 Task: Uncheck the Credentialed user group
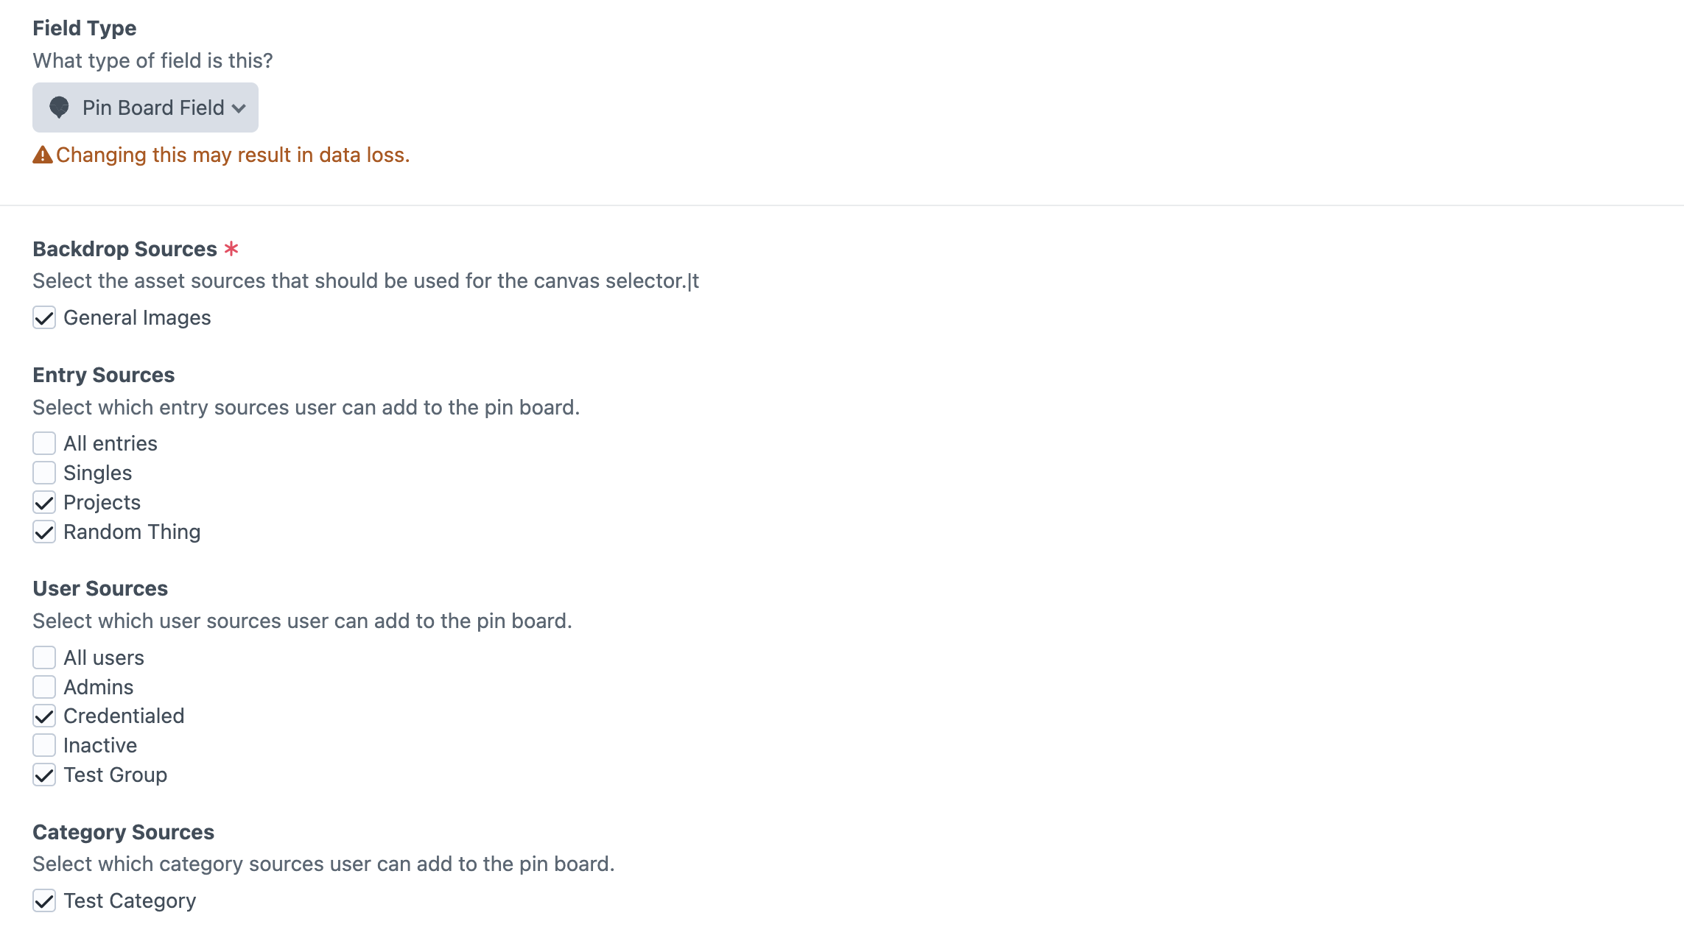click(44, 716)
